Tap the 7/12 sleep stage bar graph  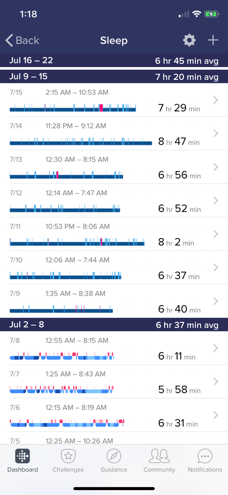coord(65,208)
